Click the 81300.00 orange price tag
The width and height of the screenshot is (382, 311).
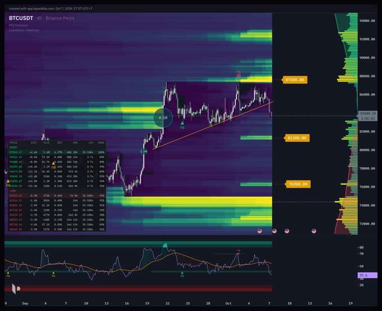click(x=297, y=138)
